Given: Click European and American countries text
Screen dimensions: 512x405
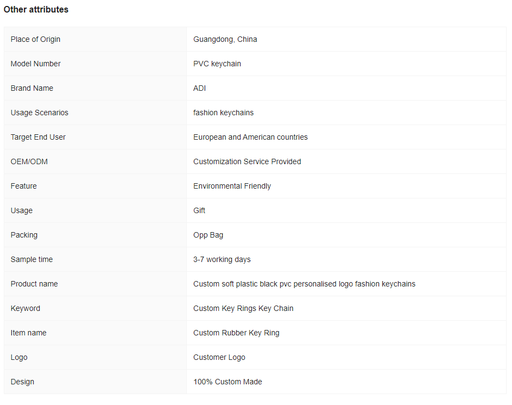Looking at the screenshot, I should pos(250,138).
